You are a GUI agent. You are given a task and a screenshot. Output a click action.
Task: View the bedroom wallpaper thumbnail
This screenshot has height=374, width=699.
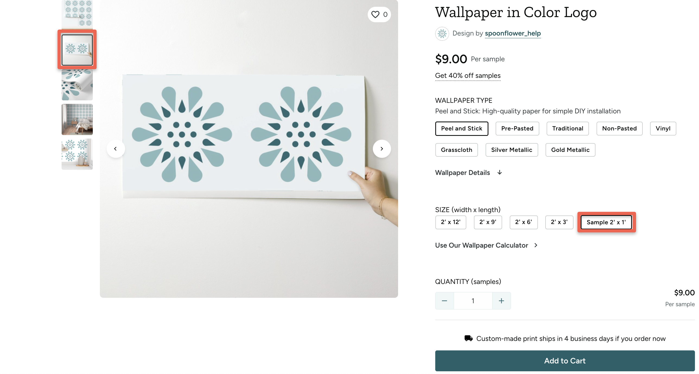(x=77, y=119)
